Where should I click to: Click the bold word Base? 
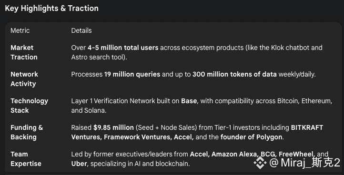point(189,101)
